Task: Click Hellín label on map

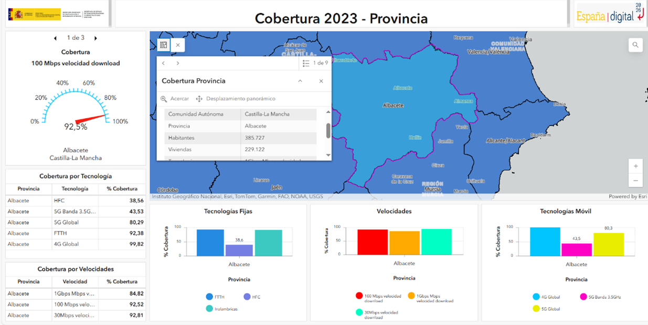Action: click(x=415, y=138)
